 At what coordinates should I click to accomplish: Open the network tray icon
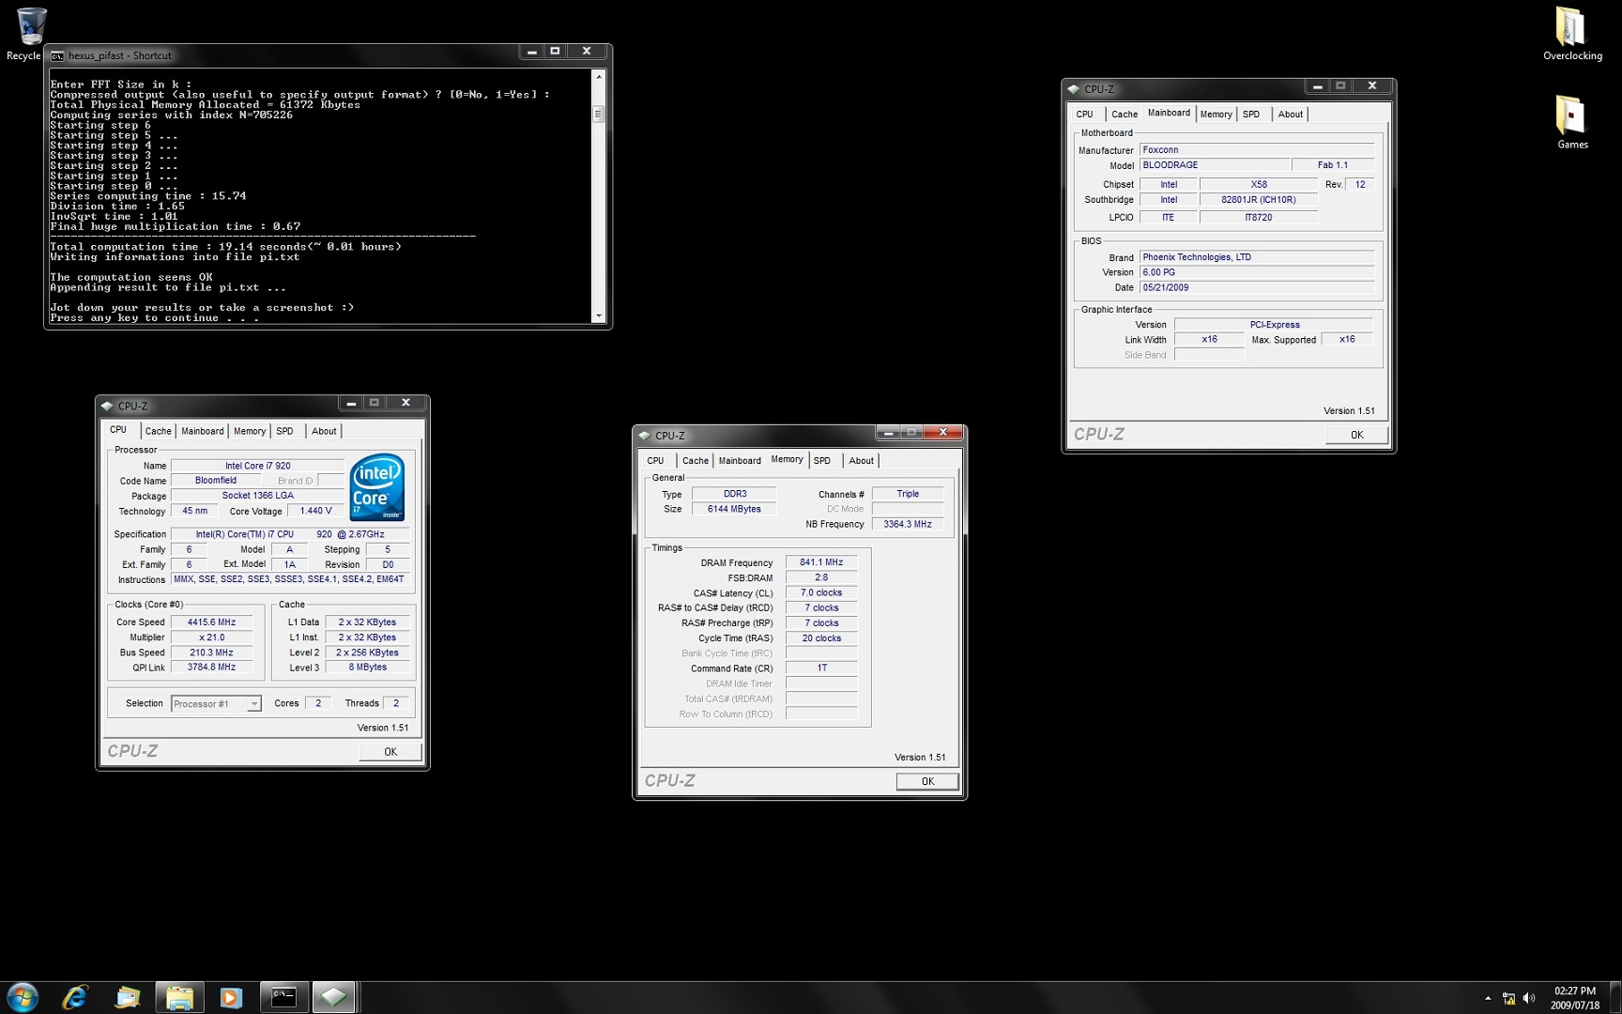(1508, 998)
